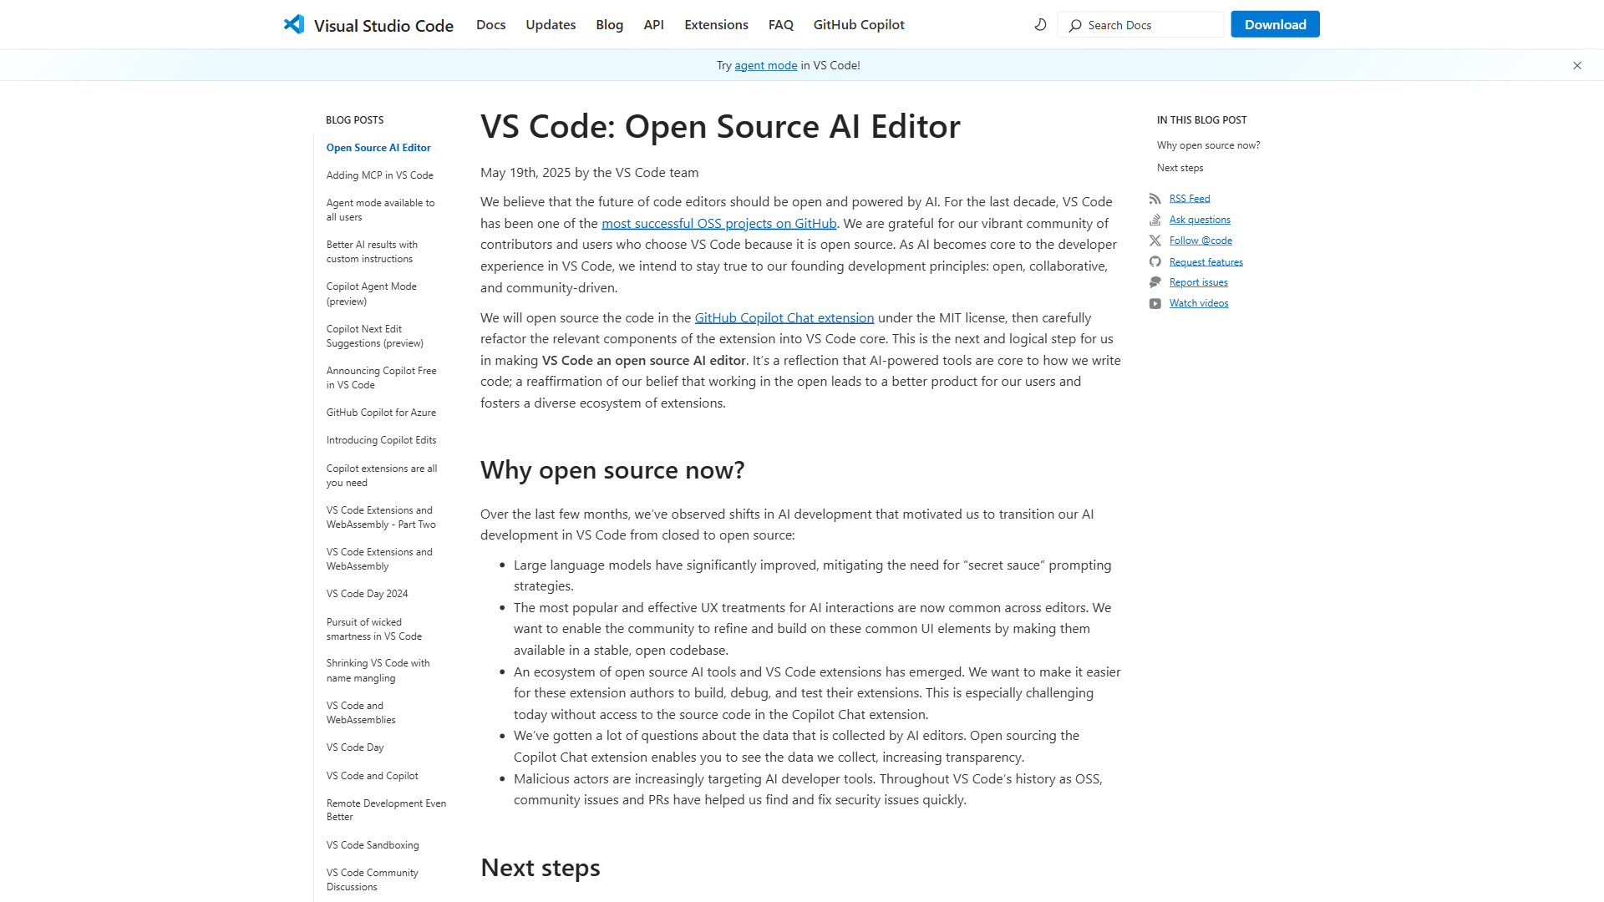Open Pursuit of wicked smartness post
1604x902 pixels.
[373, 629]
